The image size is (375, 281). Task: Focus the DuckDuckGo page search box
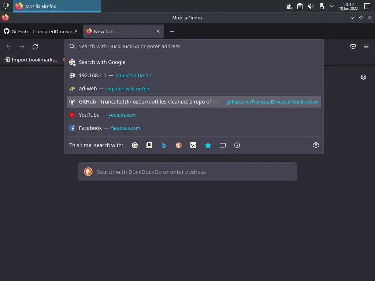click(187, 172)
